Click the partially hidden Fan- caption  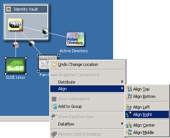[44, 75]
